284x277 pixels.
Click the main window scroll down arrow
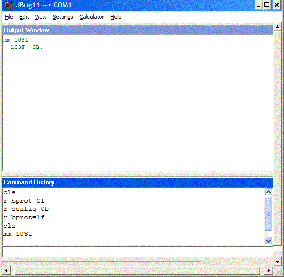pyautogui.click(x=277, y=261)
